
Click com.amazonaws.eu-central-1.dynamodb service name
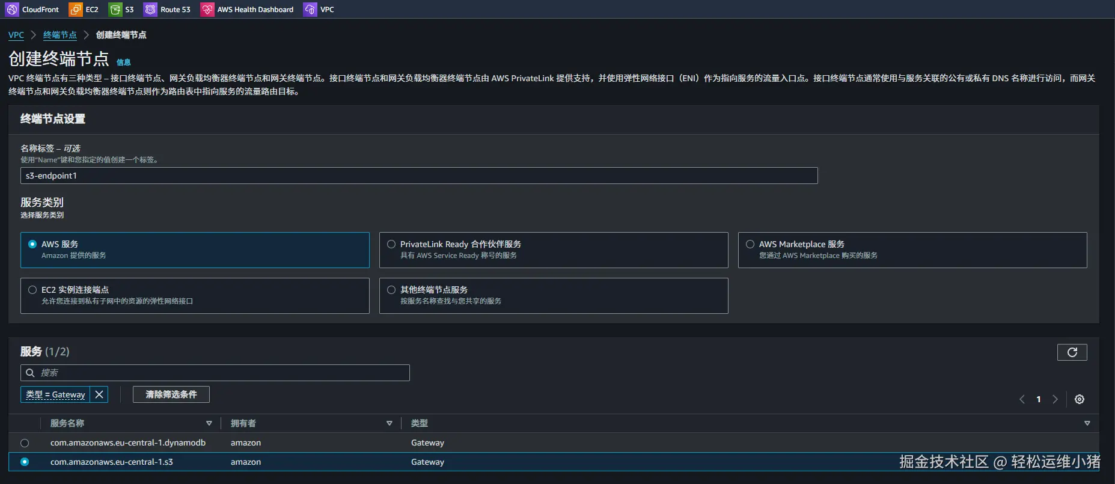(128, 443)
